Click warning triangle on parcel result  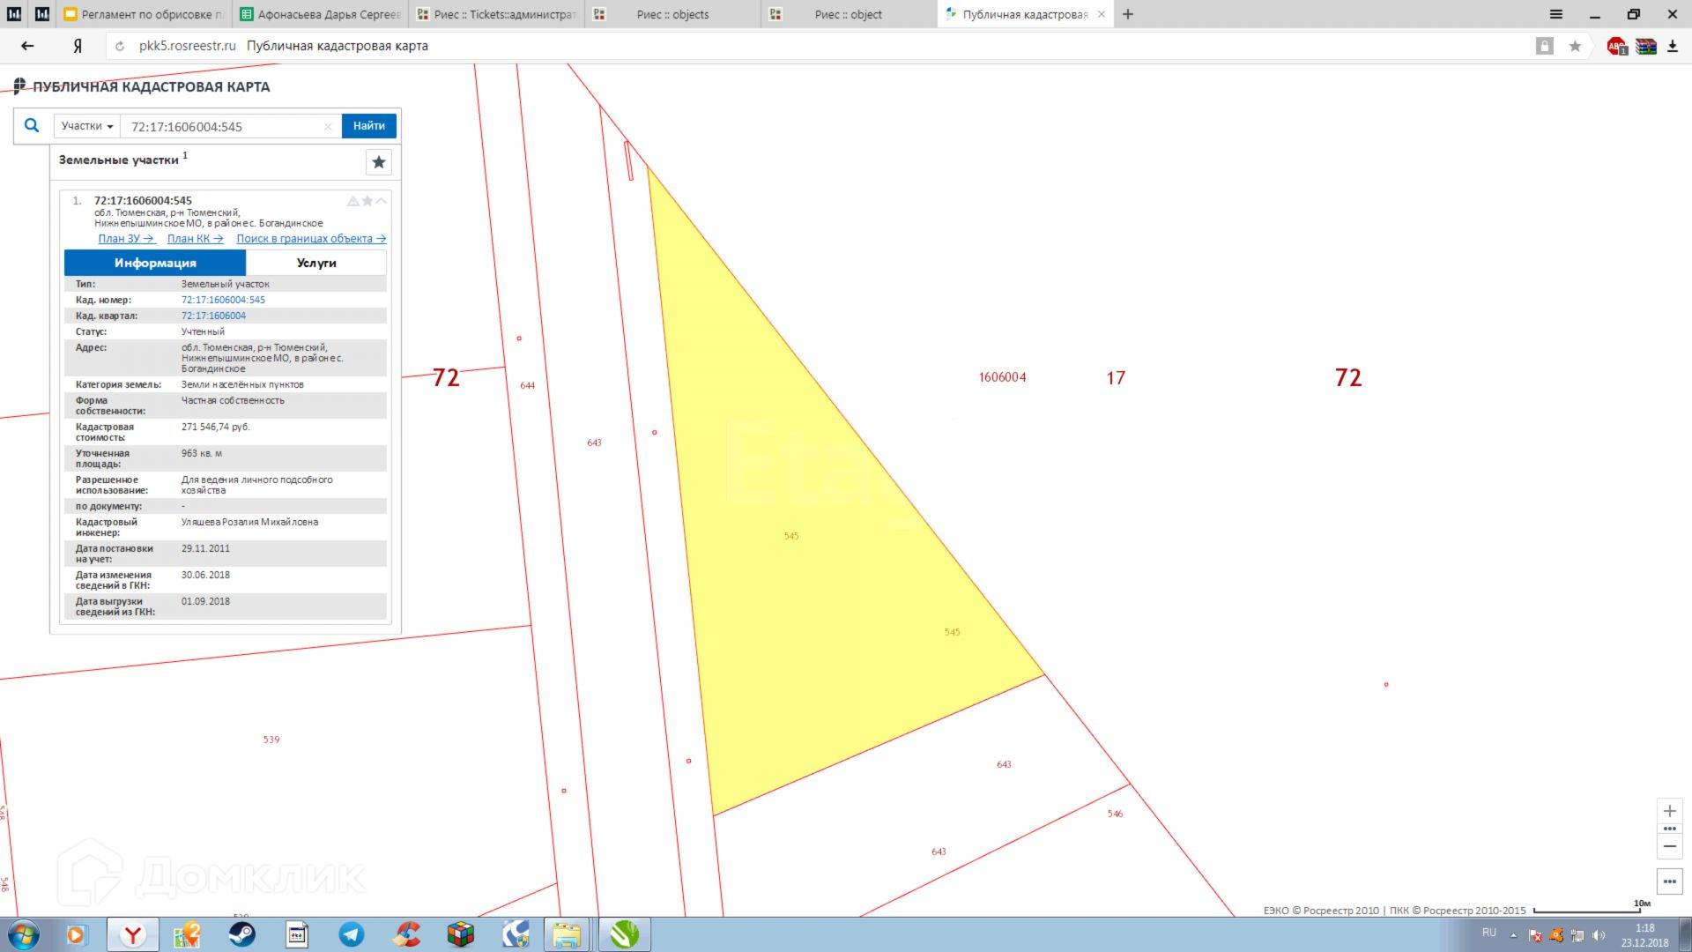352,201
